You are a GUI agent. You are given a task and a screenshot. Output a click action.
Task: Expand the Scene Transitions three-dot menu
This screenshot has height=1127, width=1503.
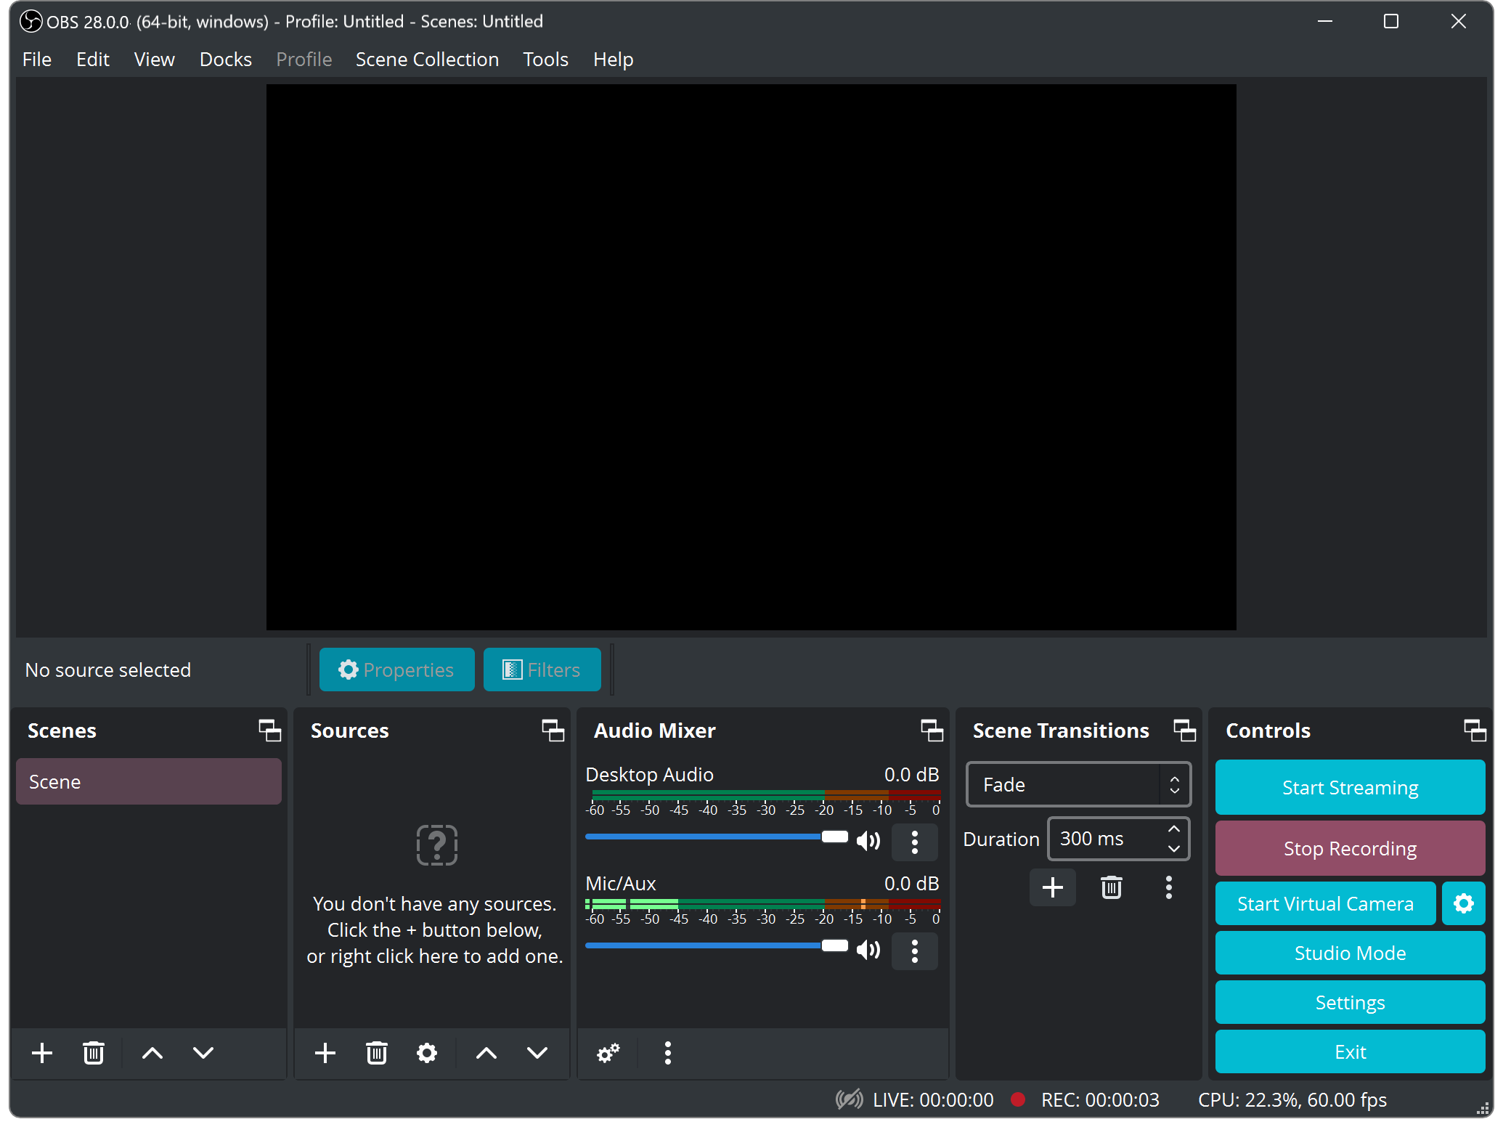pyautogui.click(x=1168, y=887)
